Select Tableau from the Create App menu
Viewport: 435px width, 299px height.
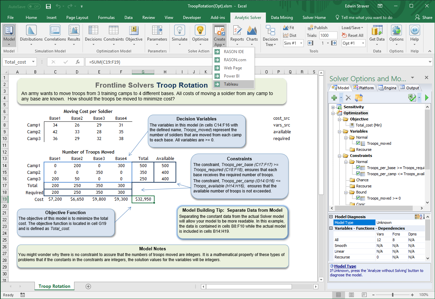point(231,84)
